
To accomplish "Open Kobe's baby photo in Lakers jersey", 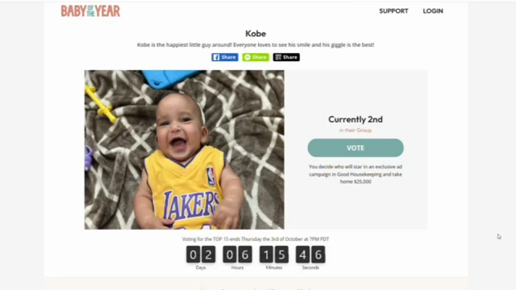I will point(184,150).
